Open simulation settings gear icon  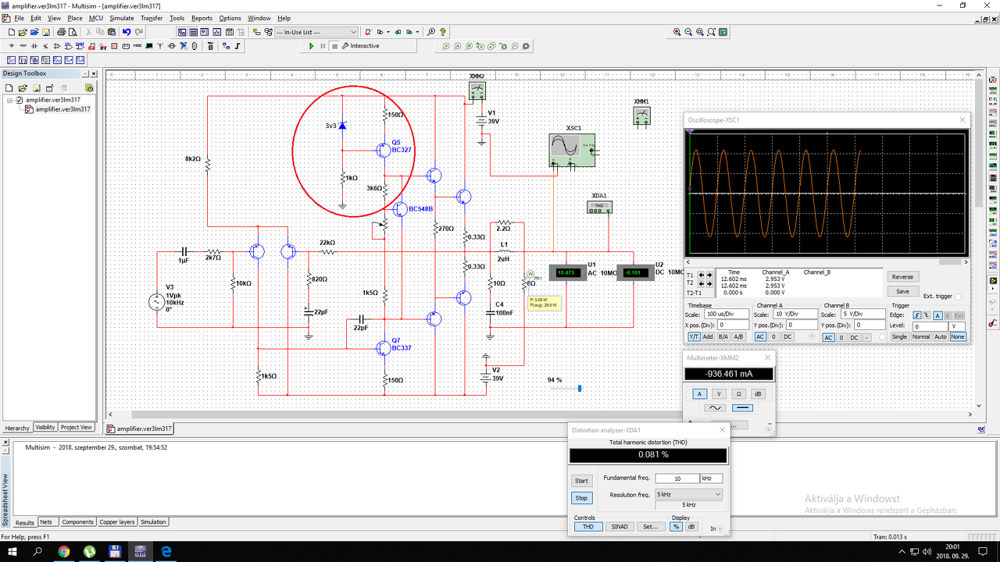pyautogui.click(x=527, y=46)
